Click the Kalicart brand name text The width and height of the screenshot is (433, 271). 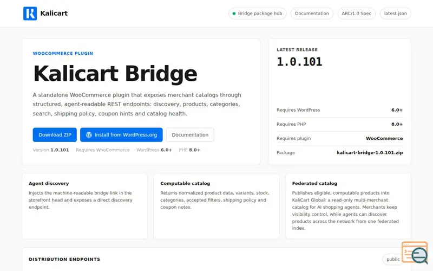(54, 13)
